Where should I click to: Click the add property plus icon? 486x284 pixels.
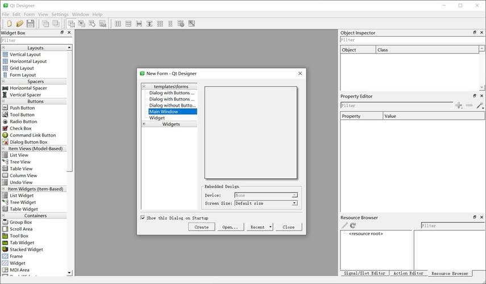[x=459, y=106]
